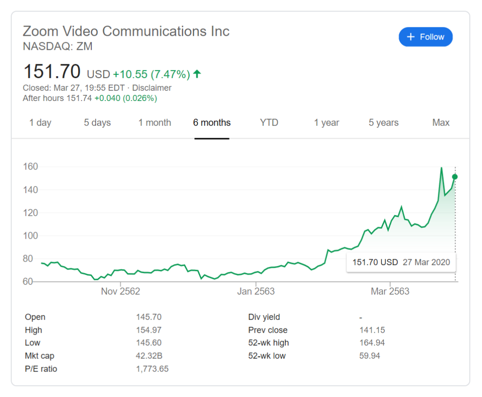Select the 6 months tab
The width and height of the screenshot is (482, 397).
212,123
